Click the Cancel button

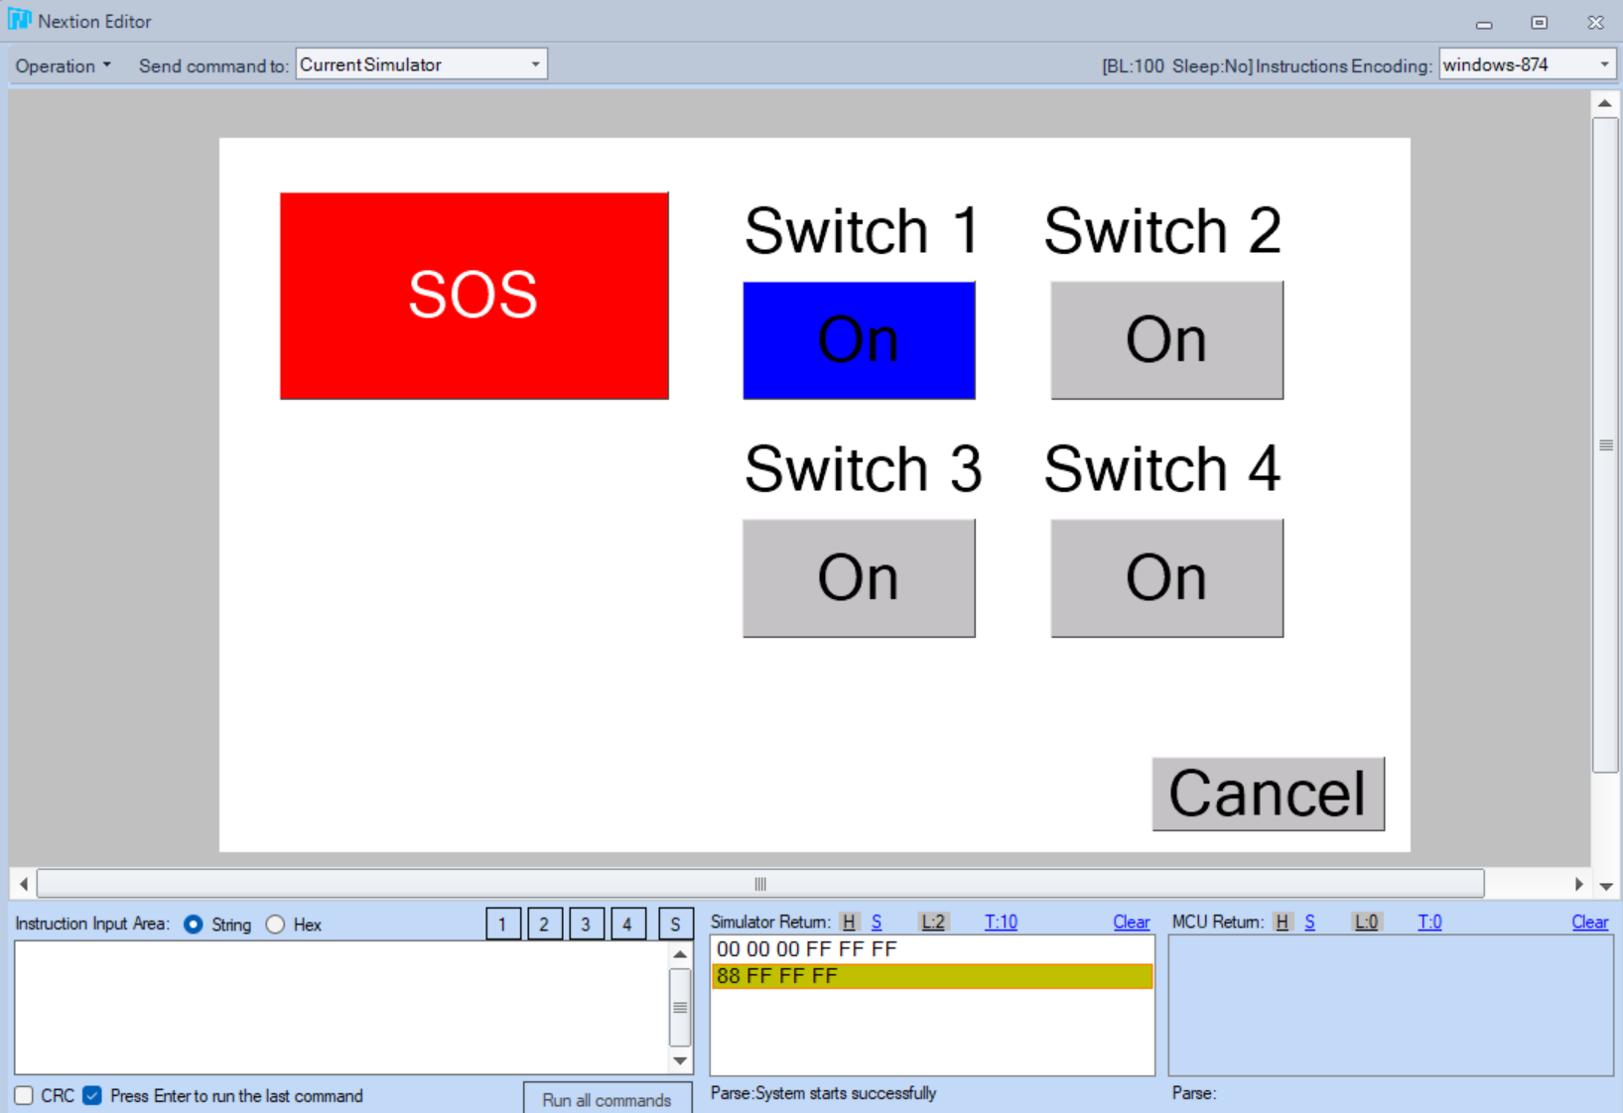coord(1268,794)
